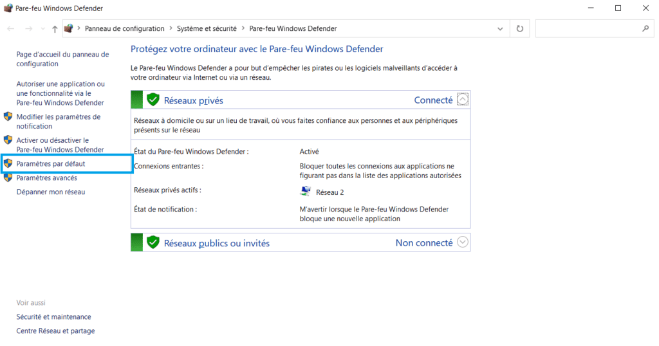This screenshot has width=659, height=346.
Task: Open Centre Réseau et partage
Action: pos(55,331)
